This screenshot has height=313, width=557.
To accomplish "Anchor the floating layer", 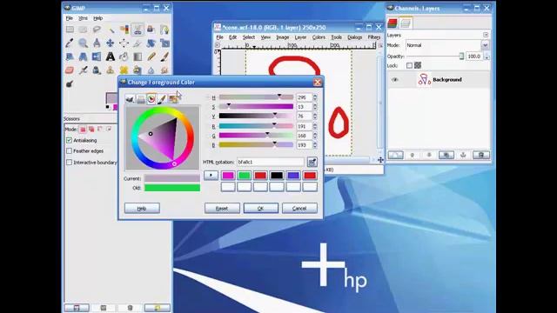I will (463, 155).
